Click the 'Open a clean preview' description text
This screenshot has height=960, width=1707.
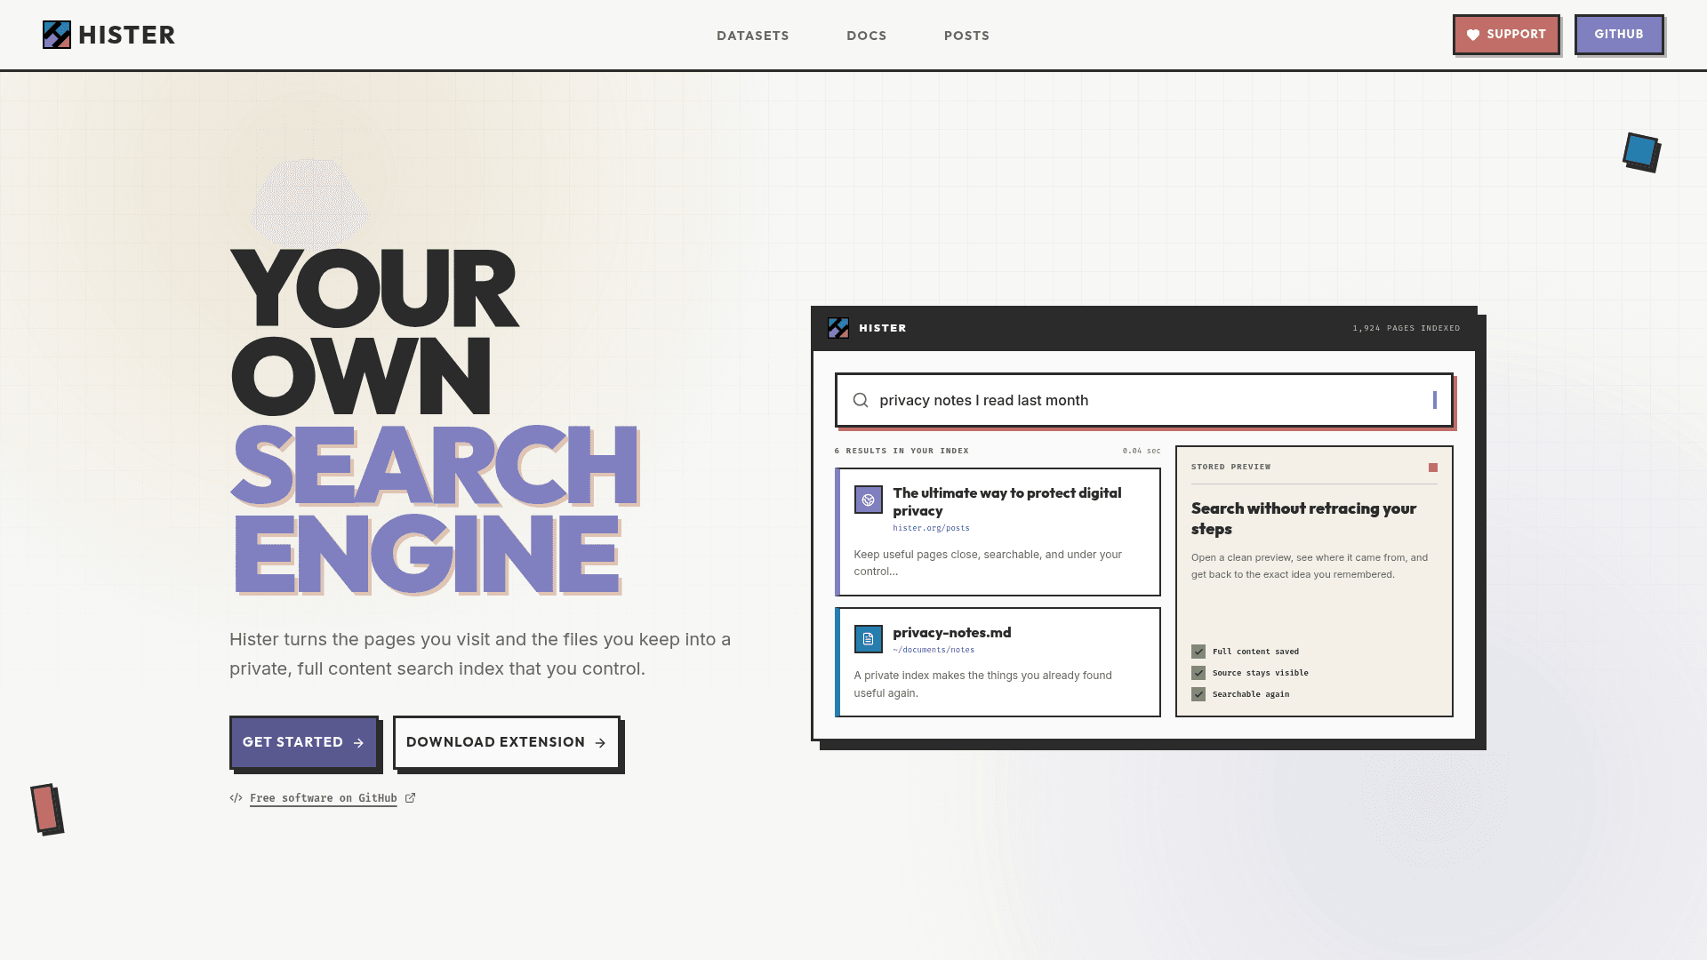[x=1310, y=566]
